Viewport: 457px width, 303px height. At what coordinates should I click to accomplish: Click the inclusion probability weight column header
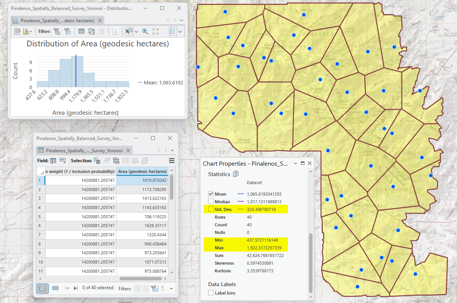80,171
